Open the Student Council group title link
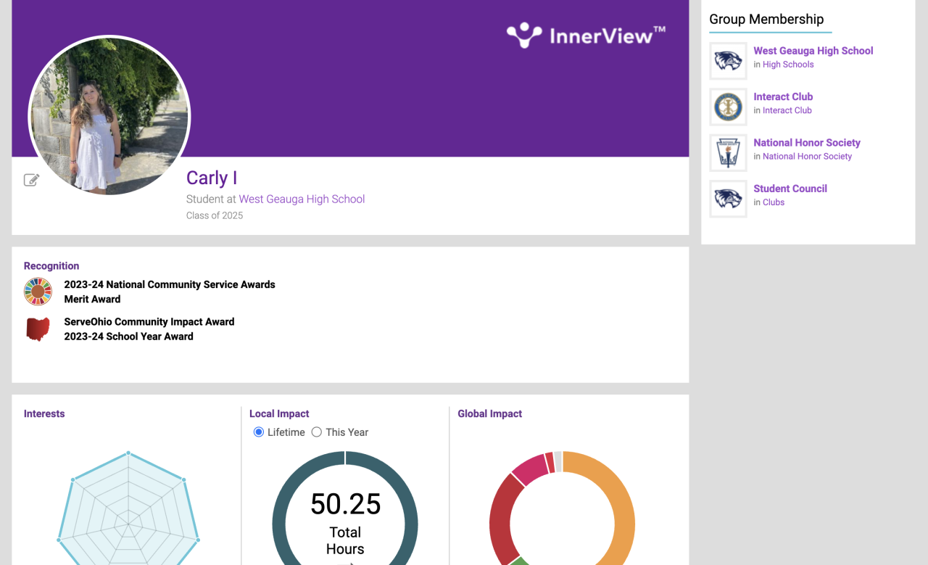 pyautogui.click(x=790, y=189)
